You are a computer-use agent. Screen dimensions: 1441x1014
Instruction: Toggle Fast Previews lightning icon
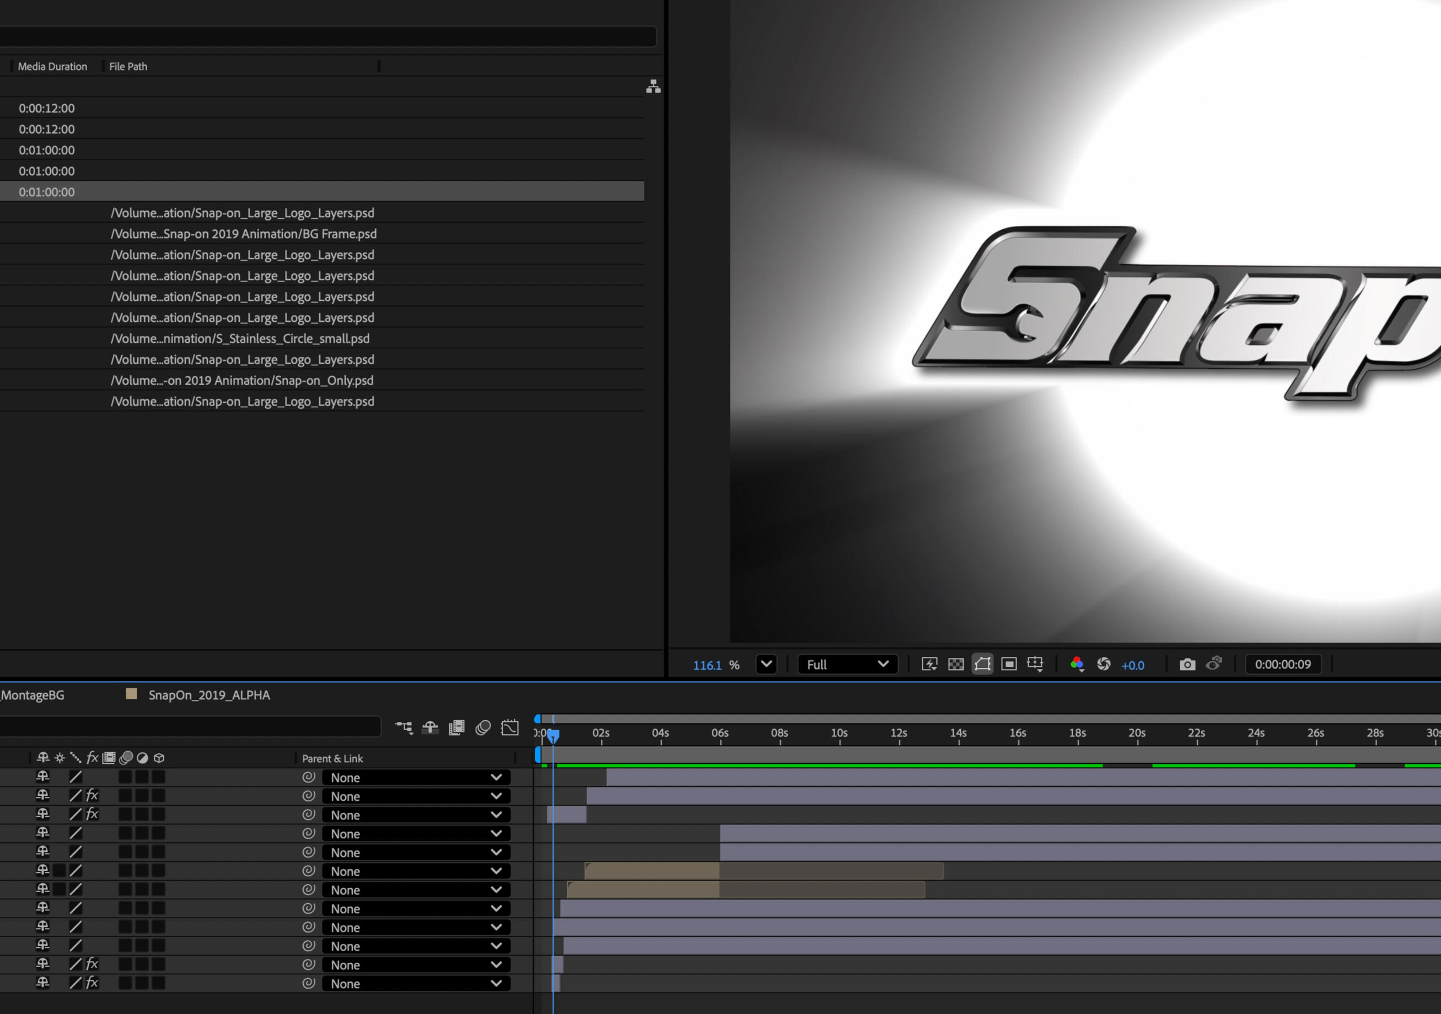[x=929, y=665]
